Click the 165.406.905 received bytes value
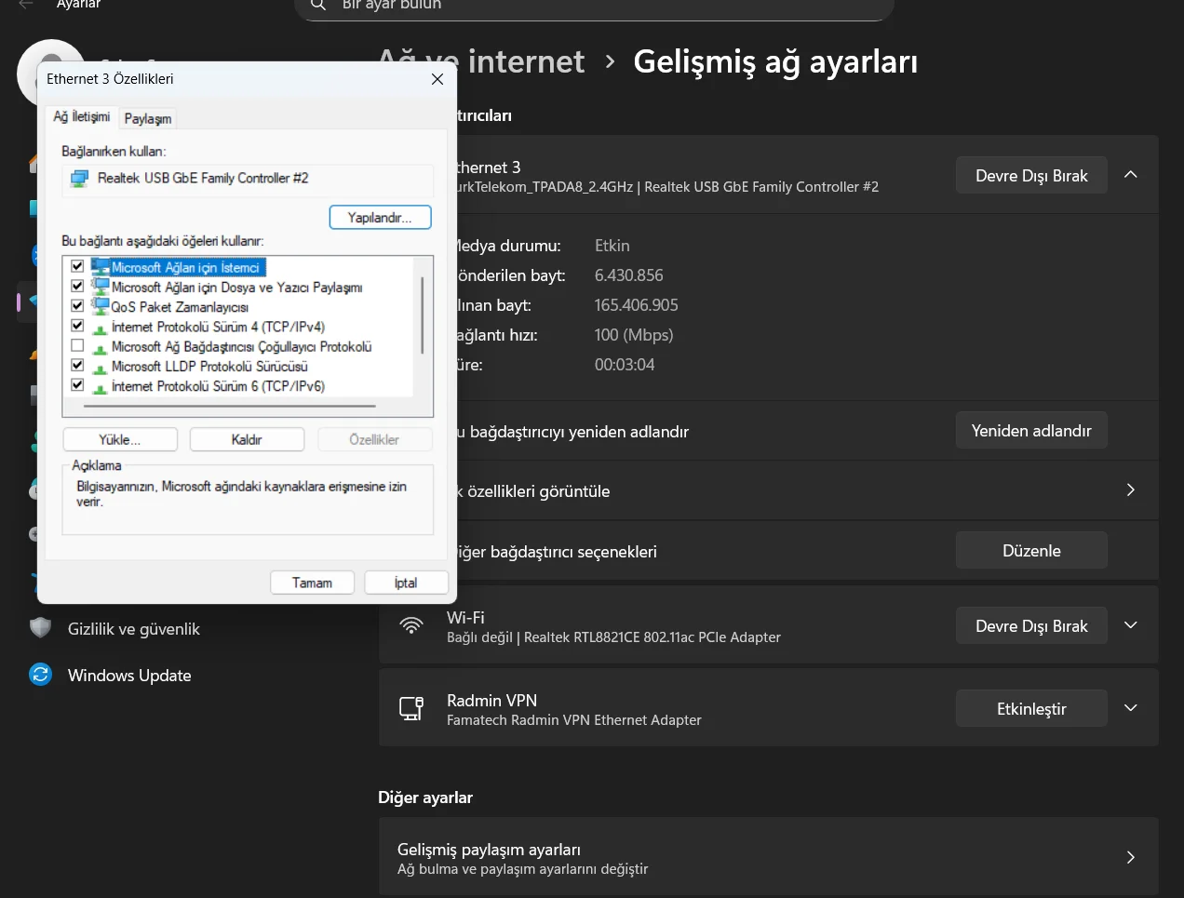The image size is (1184, 898). [637, 305]
